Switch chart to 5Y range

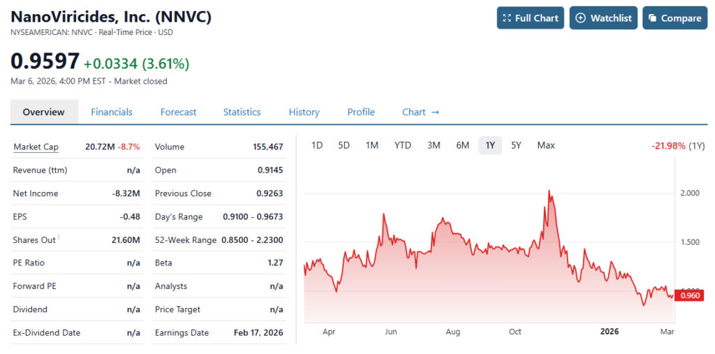click(x=516, y=145)
